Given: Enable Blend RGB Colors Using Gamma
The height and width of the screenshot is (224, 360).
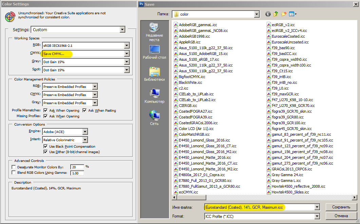Looking at the screenshot, I should pyautogui.click(x=14, y=172).
